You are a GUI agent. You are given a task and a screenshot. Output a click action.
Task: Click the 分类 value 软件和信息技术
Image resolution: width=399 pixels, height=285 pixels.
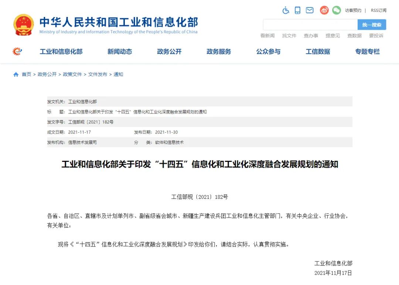169,142
